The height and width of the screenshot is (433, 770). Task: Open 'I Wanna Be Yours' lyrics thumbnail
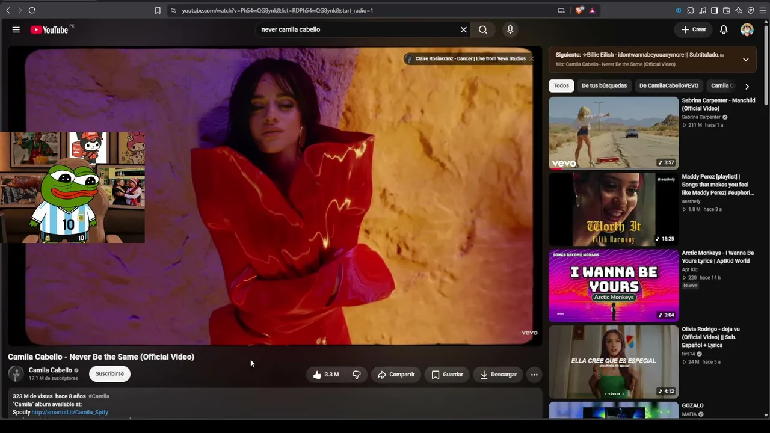614,286
